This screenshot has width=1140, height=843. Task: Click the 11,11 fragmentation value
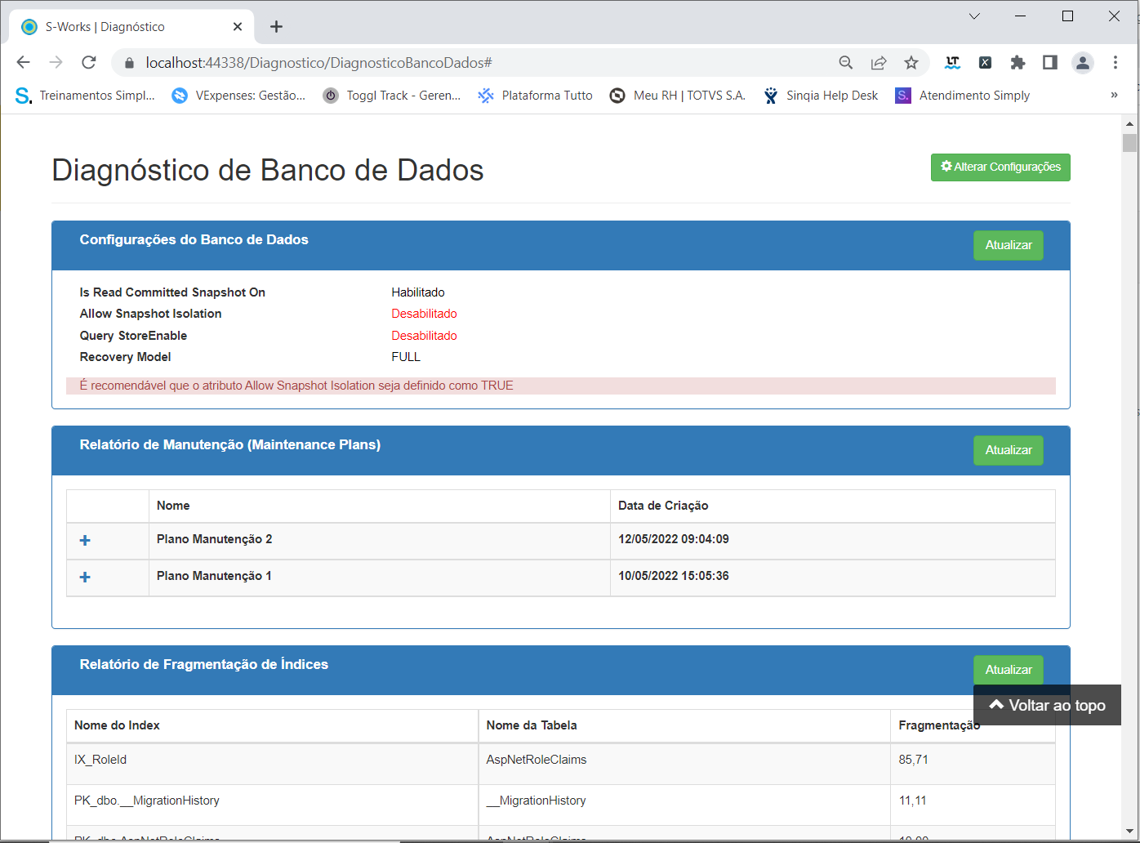tap(913, 801)
